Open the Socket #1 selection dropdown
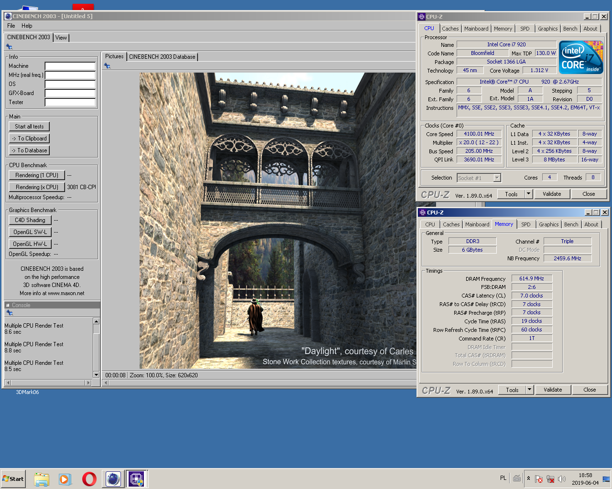The height and width of the screenshot is (489, 612). (497, 178)
